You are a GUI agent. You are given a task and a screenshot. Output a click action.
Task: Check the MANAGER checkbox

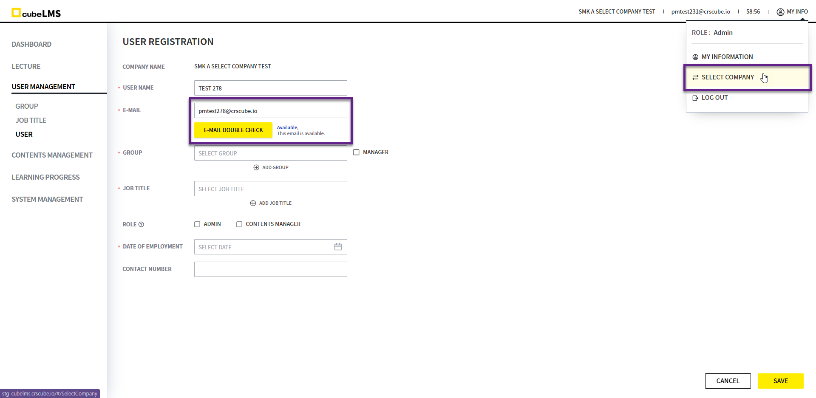tap(356, 152)
